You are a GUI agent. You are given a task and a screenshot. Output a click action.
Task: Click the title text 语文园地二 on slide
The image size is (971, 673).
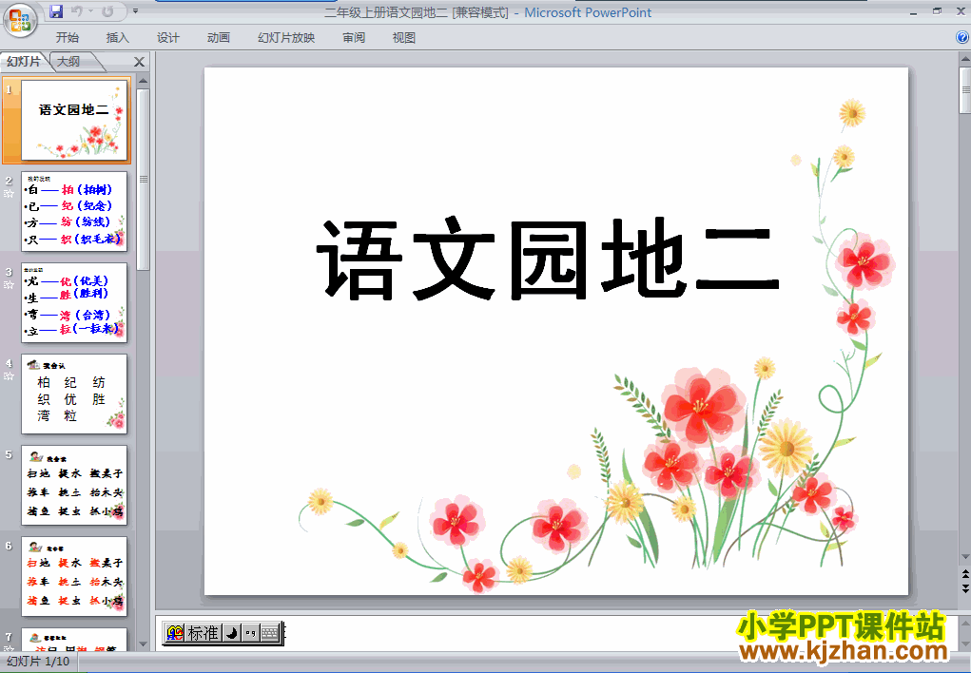[x=548, y=259]
